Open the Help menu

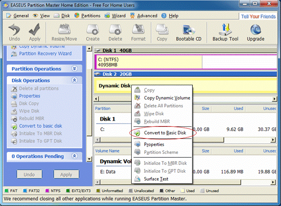pyautogui.click(x=170, y=16)
